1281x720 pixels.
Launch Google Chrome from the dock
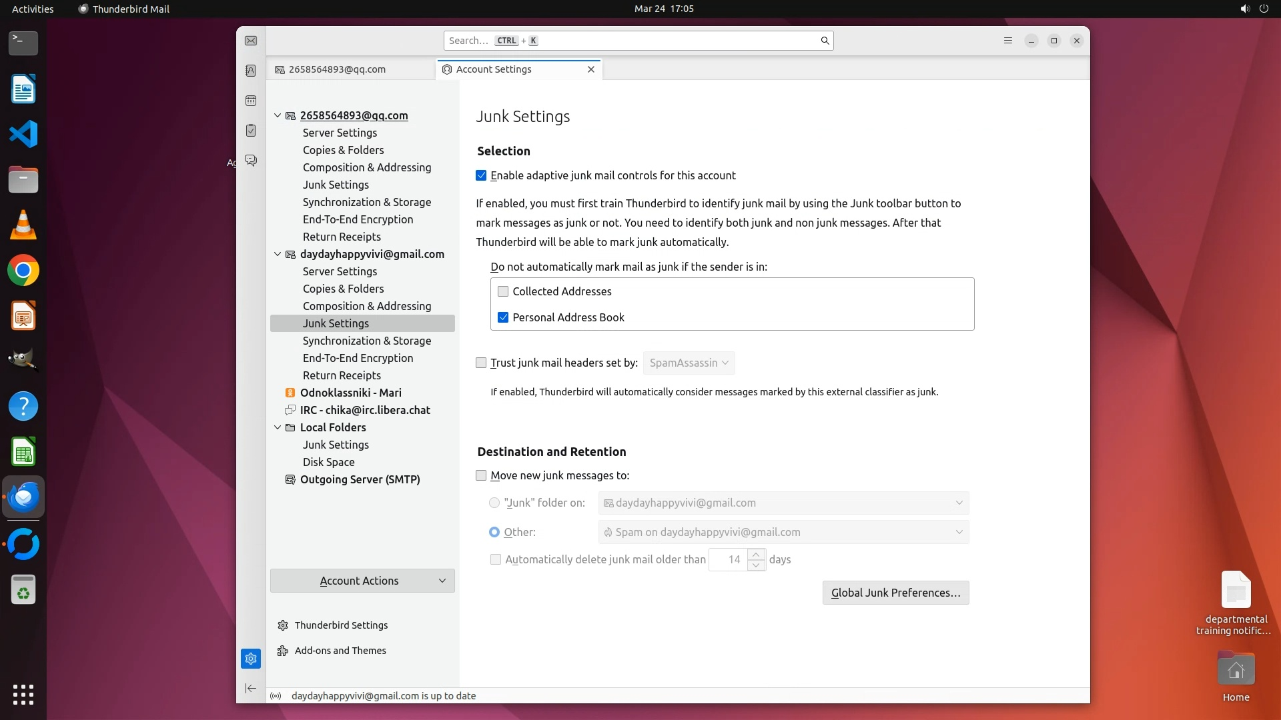(23, 271)
